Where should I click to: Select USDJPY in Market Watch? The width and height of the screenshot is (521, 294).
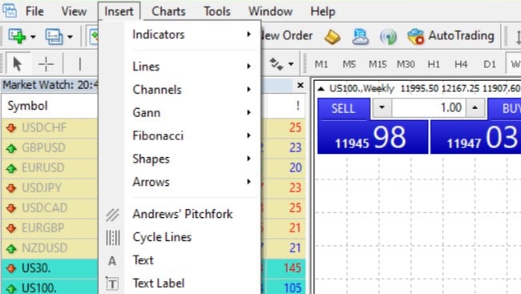point(42,188)
